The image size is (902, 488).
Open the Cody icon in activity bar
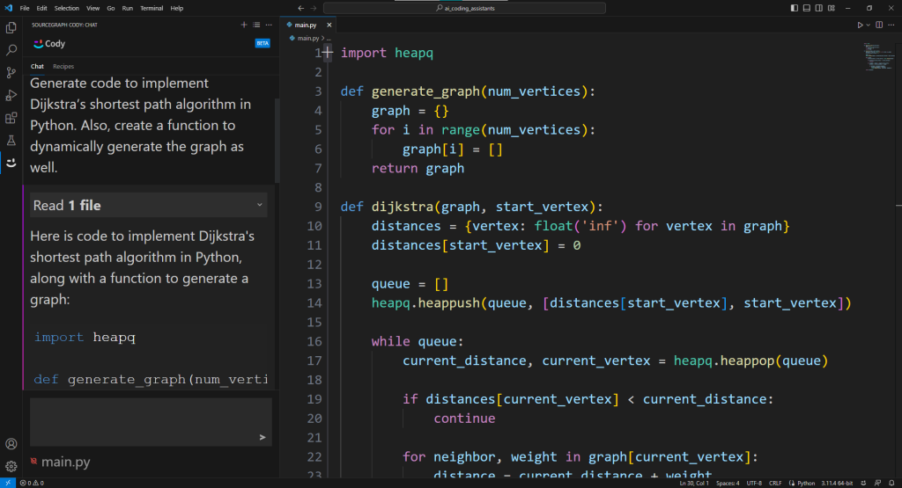pyautogui.click(x=11, y=163)
